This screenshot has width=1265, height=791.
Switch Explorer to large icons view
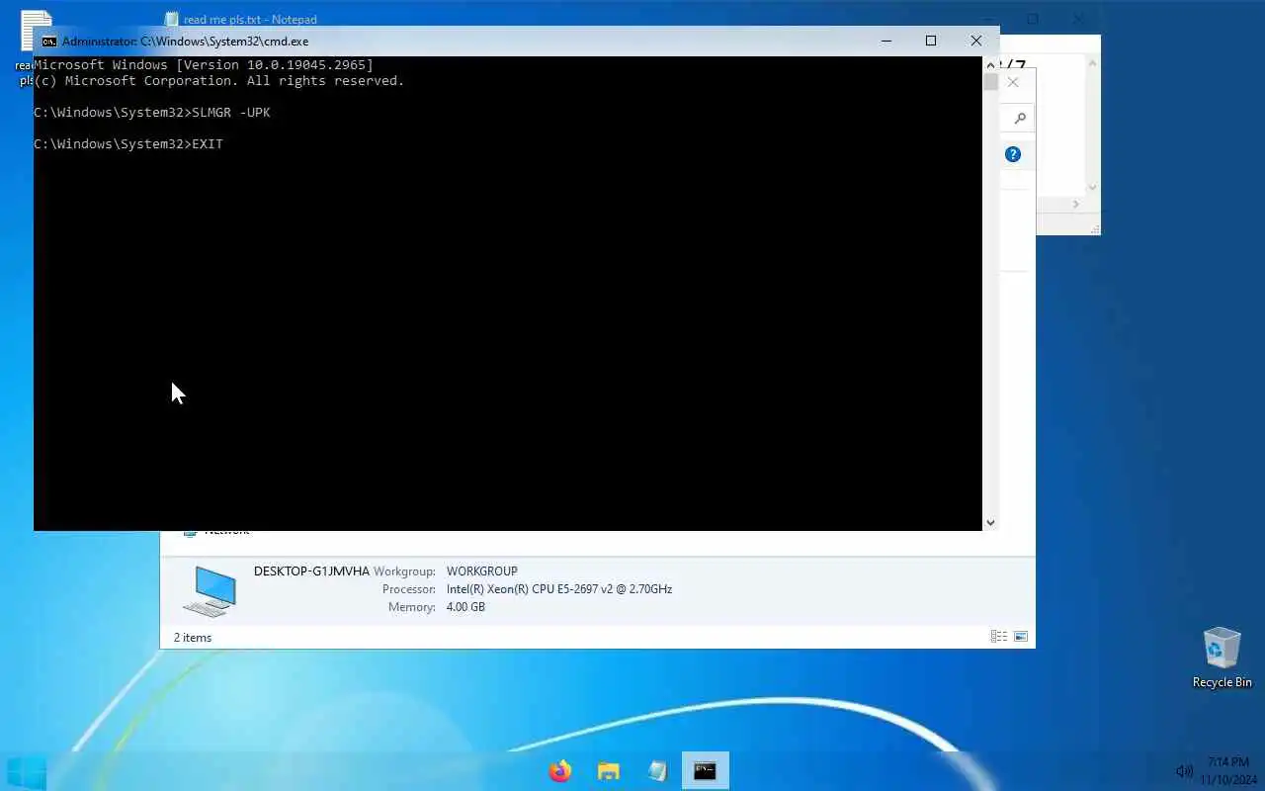(1021, 637)
